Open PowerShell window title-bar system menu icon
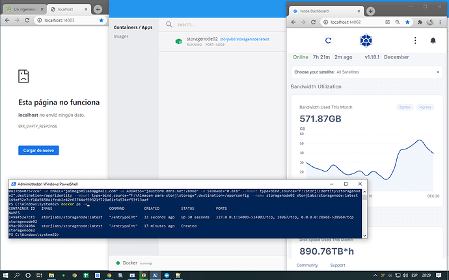The height and width of the screenshot is (280, 449). click(14, 184)
